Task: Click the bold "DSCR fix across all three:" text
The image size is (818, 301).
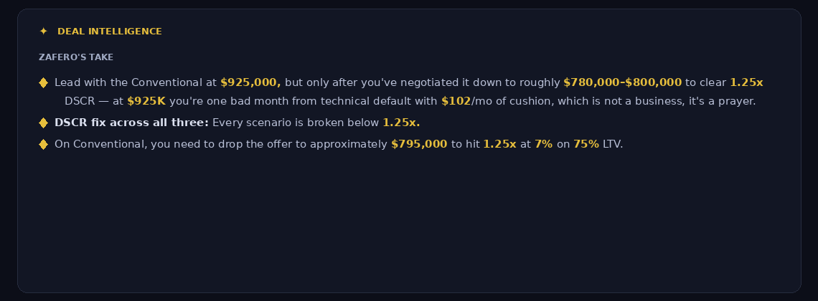Action: pos(131,123)
